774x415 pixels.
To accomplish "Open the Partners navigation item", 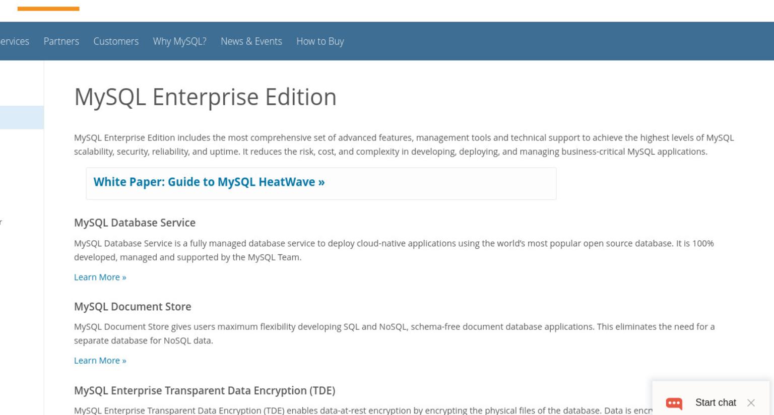I will point(61,41).
